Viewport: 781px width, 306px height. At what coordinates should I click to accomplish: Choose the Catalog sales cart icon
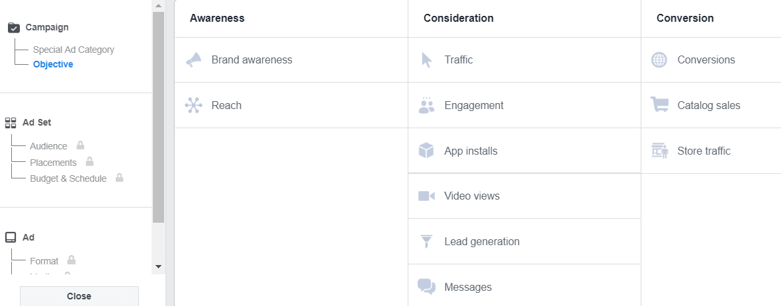click(x=659, y=105)
